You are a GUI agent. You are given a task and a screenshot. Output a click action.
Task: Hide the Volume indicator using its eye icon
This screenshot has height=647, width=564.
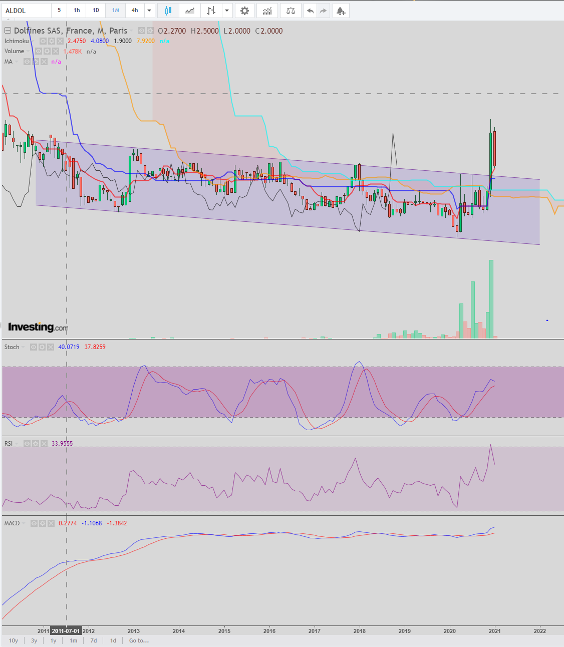(x=39, y=51)
